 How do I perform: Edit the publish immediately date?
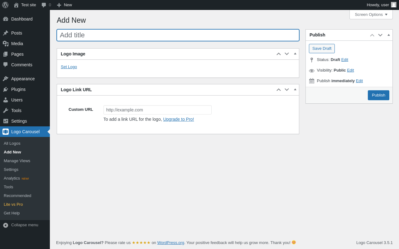click(359, 81)
